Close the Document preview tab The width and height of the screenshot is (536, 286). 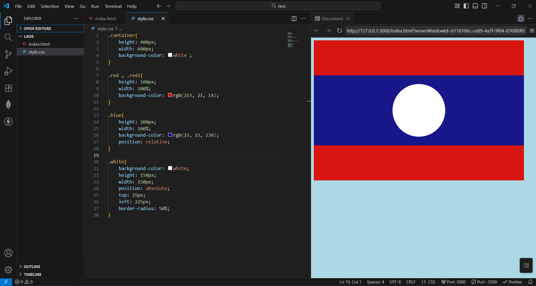[x=348, y=18]
